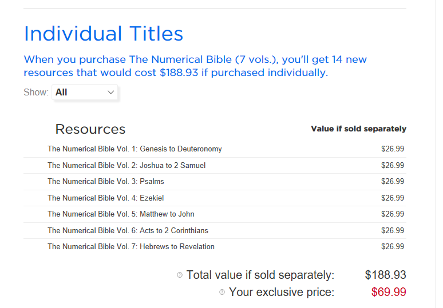Click the Show dropdown chevron arrow
Viewport: 443px width, 308px height.
tap(111, 92)
